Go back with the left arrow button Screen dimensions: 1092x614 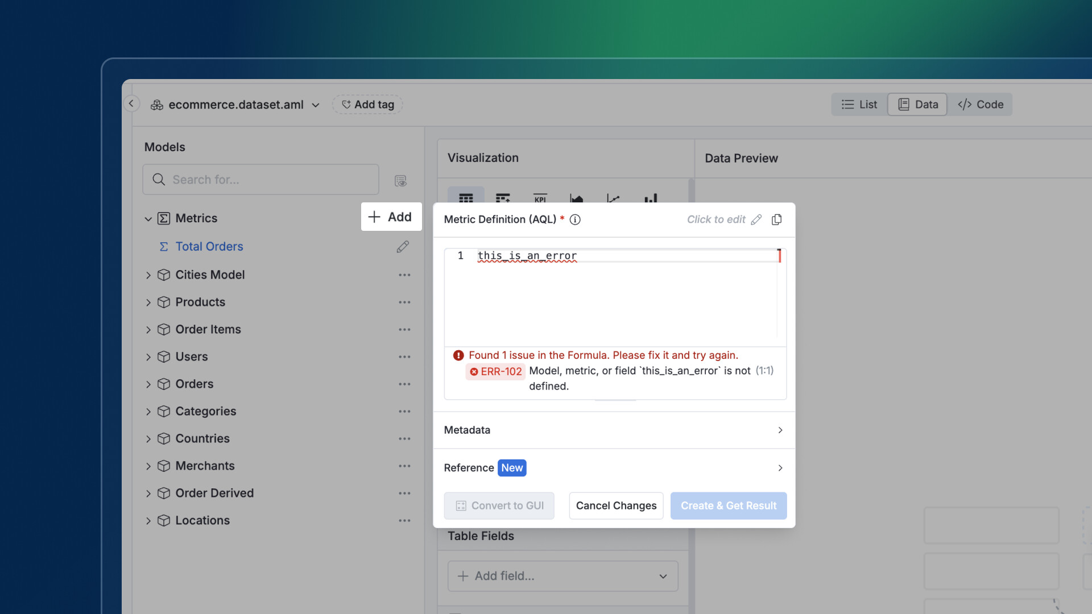131,103
